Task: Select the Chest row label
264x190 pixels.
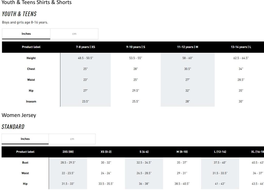Action: 31,69
